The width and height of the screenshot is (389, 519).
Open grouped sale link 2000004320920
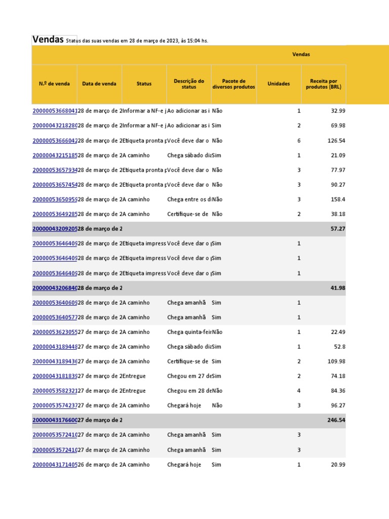tap(55, 229)
